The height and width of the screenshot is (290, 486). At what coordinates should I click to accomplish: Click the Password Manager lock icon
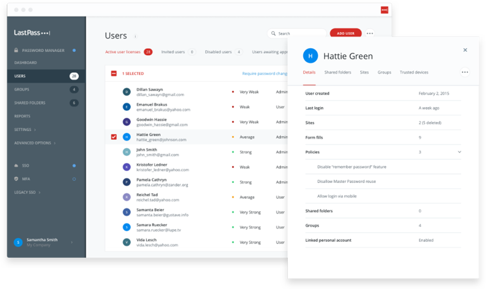click(16, 50)
